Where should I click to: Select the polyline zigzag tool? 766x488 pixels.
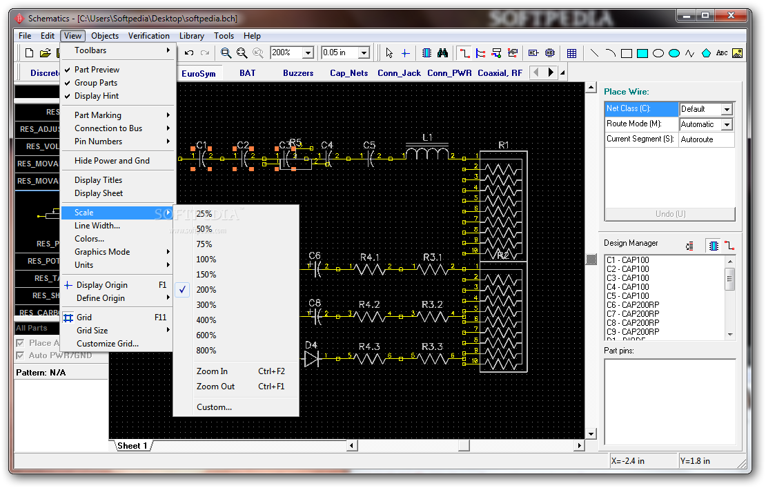click(x=690, y=53)
